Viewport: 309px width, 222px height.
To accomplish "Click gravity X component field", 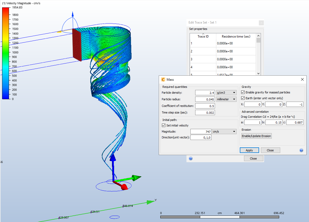I will pos(253,104).
